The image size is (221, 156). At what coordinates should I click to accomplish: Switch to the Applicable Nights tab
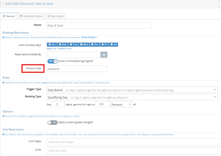click(x=31, y=16)
